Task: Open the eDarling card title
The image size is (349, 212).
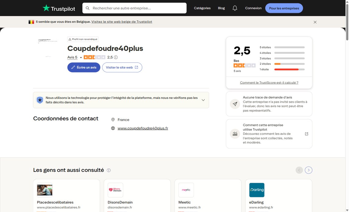Action: (x=256, y=202)
